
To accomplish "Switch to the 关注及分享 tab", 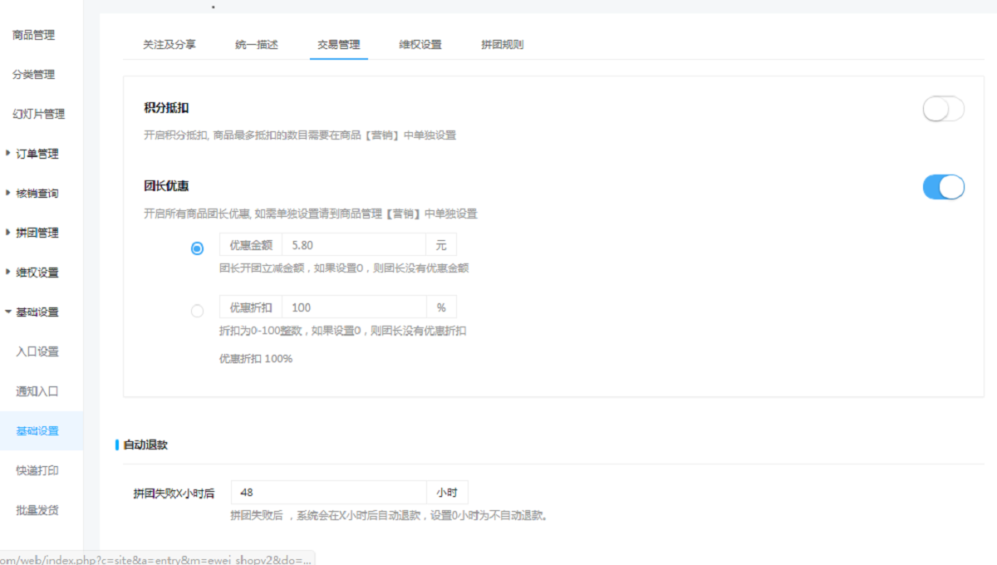I will tap(169, 45).
